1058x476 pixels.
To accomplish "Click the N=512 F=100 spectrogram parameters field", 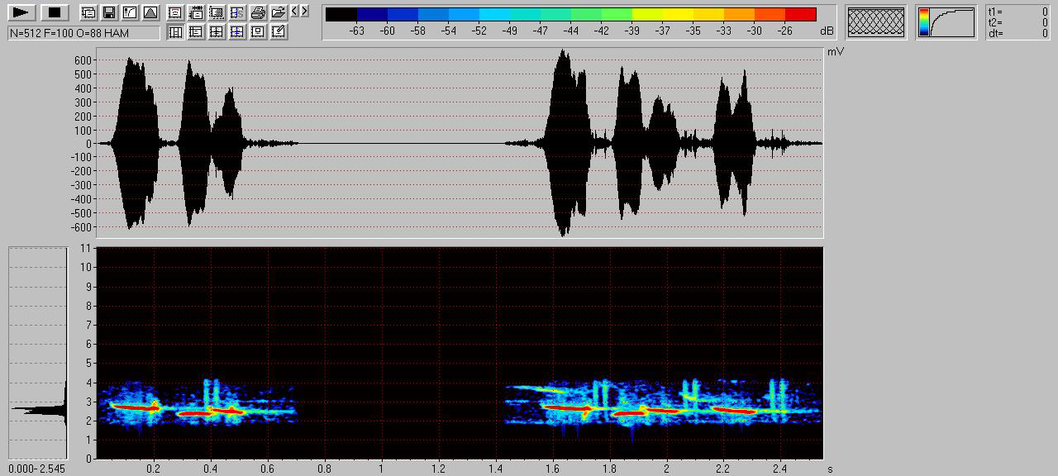I will pyautogui.click(x=83, y=33).
